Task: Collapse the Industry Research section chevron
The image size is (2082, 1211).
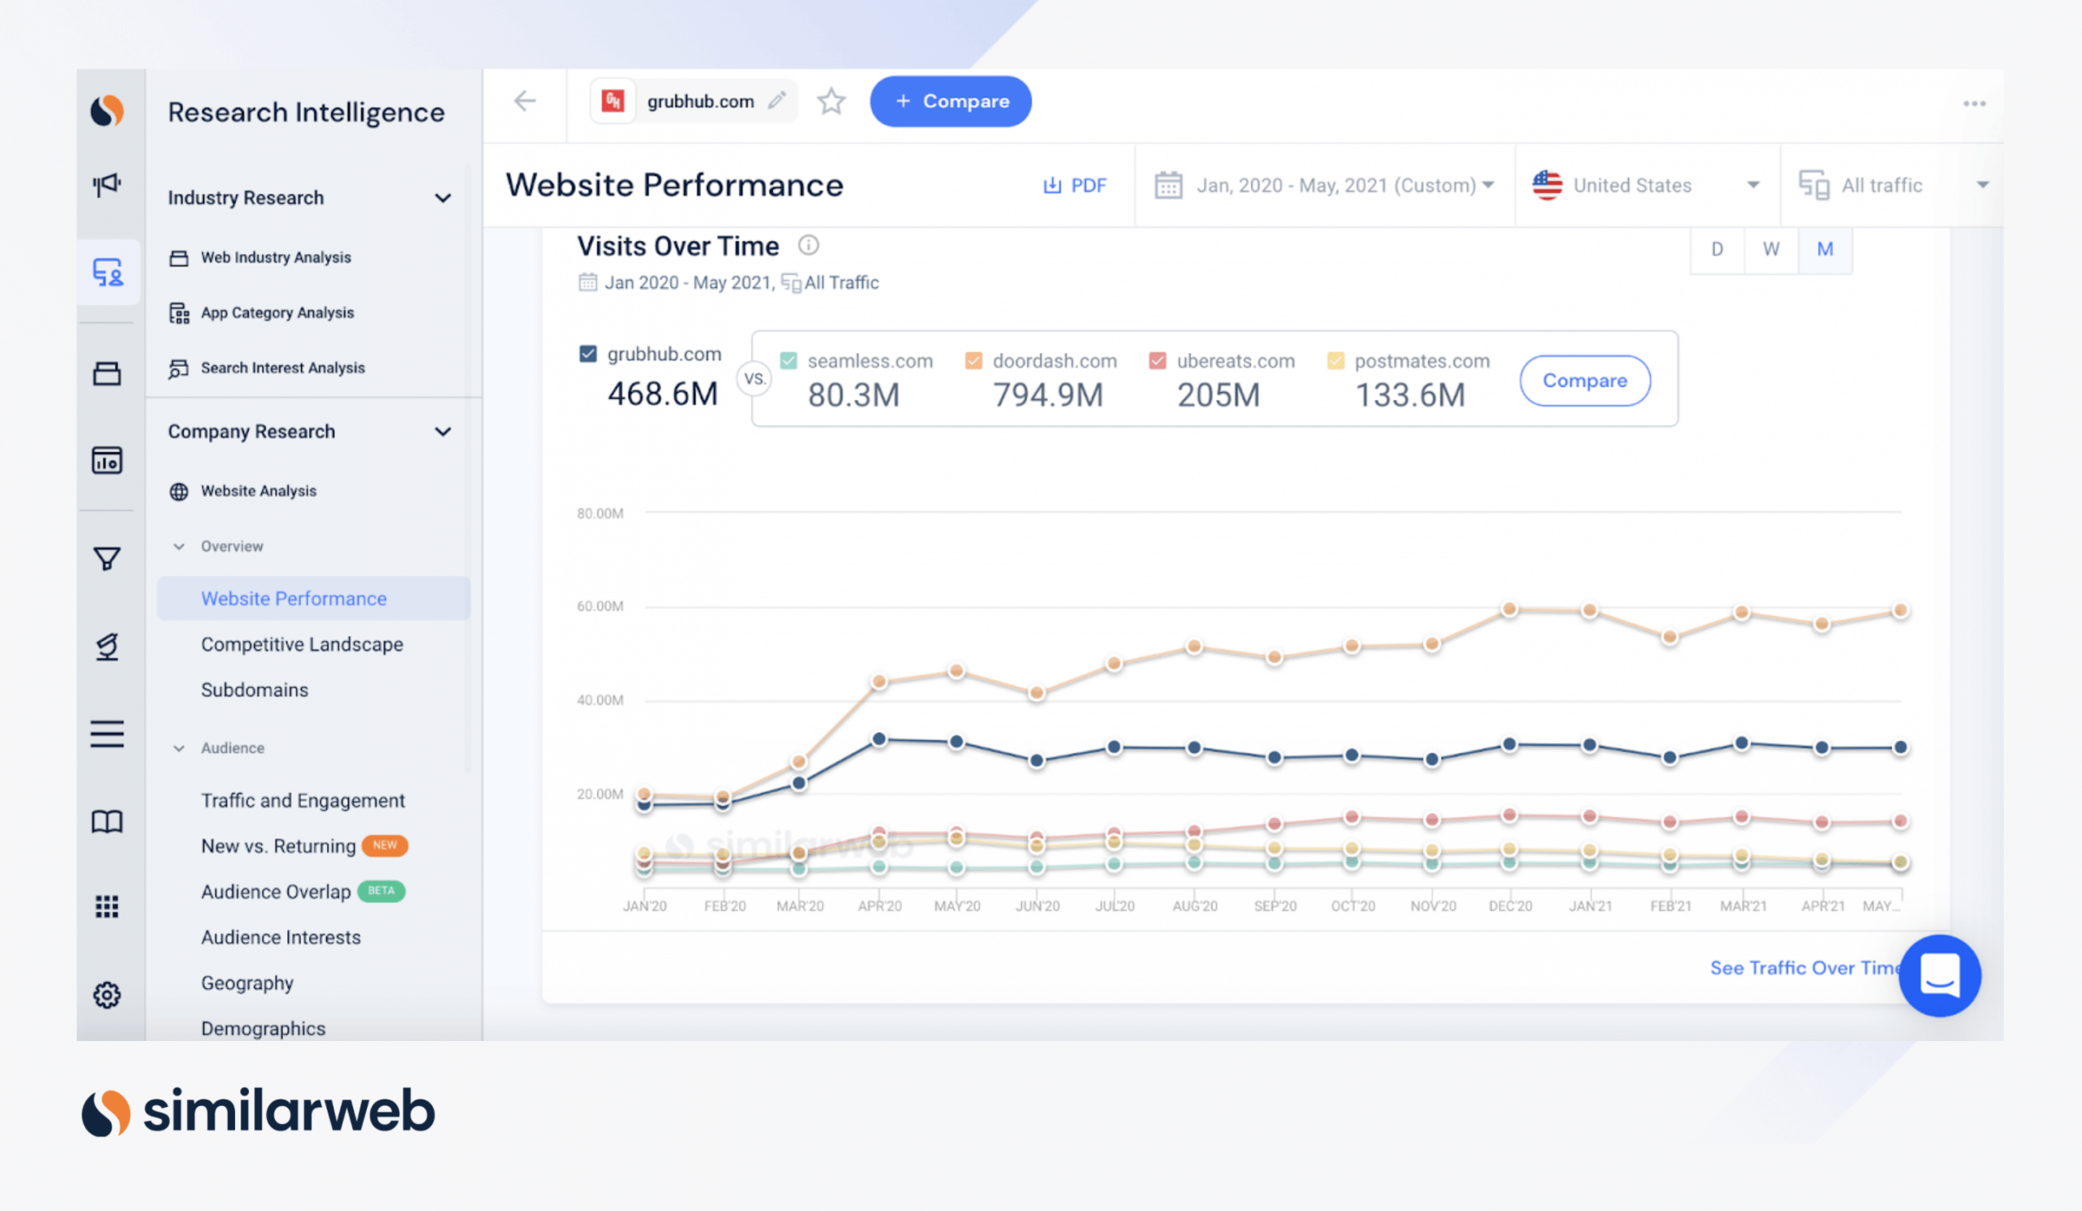Action: 443,198
